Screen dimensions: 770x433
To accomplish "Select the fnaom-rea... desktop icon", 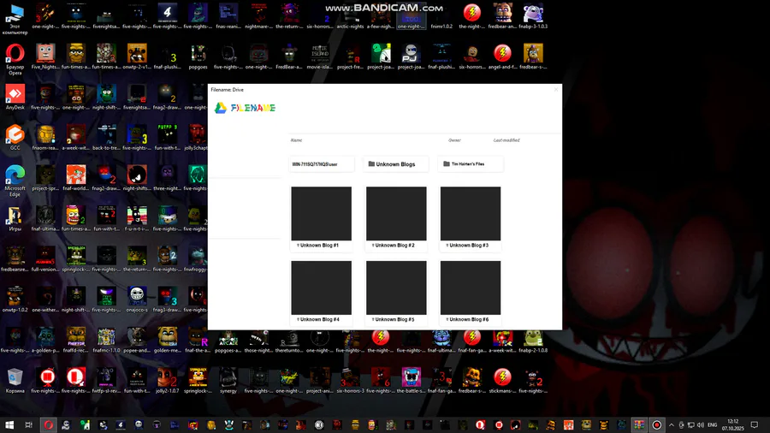I will (45, 138).
